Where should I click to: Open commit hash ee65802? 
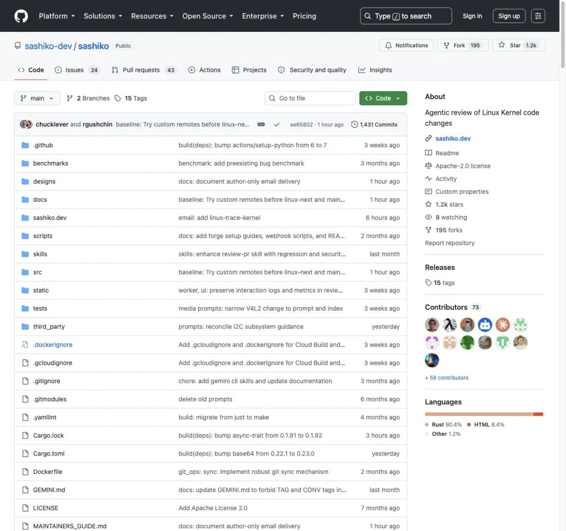pyautogui.click(x=301, y=125)
